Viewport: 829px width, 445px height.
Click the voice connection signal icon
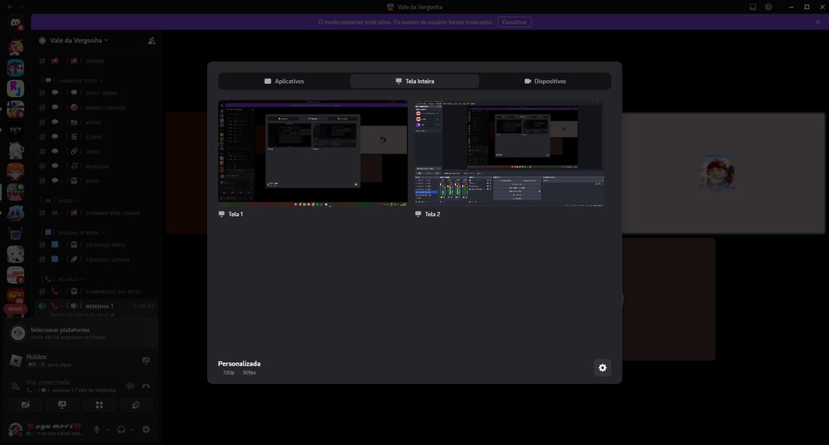pos(16,386)
